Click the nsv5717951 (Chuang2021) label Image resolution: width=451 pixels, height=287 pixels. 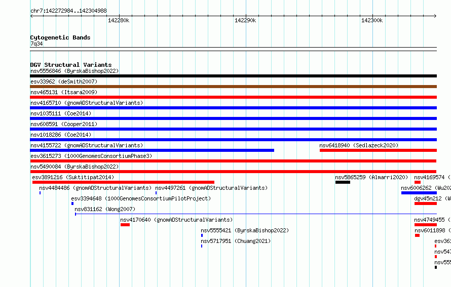click(x=236, y=241)
